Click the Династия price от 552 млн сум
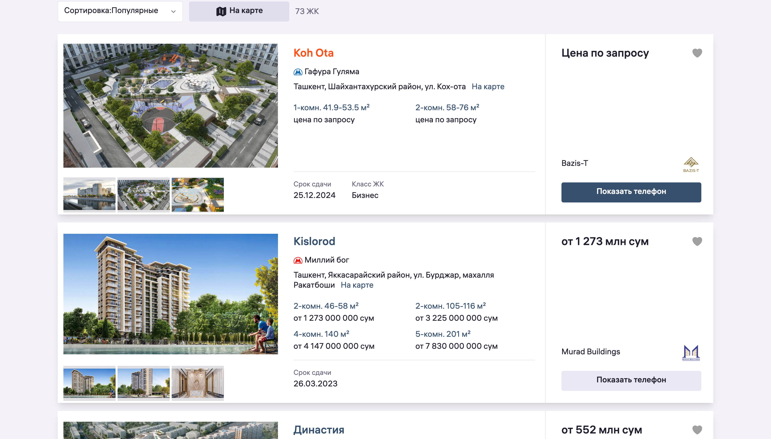Viewport: 771px width, 439px height. point(602,430)
